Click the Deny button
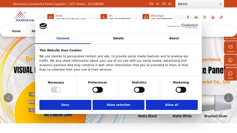The height and width of the screenshot is (133, 237). click(65, 105)
